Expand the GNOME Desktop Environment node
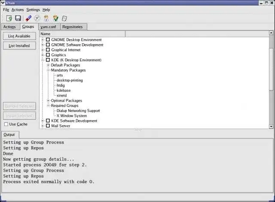 tap(43, 40)
